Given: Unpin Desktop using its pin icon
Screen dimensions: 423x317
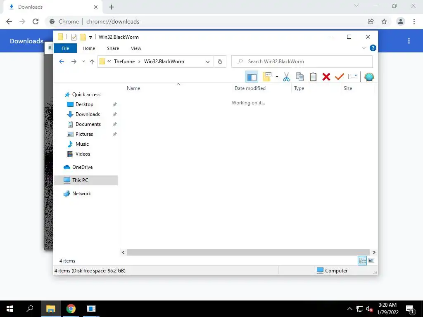Looking at the screenshot, I should (115, 104).
